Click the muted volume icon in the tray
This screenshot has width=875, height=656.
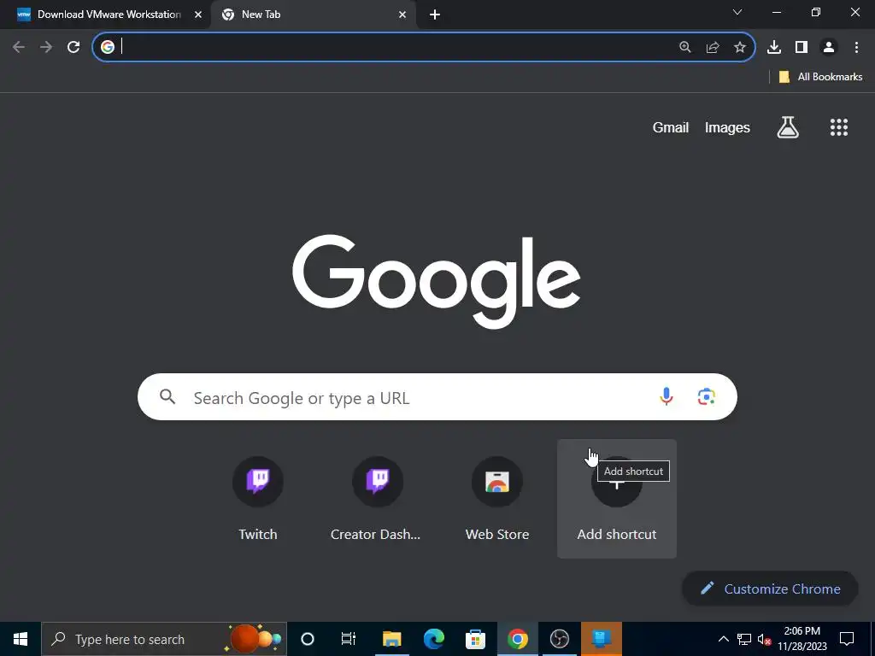764,639
